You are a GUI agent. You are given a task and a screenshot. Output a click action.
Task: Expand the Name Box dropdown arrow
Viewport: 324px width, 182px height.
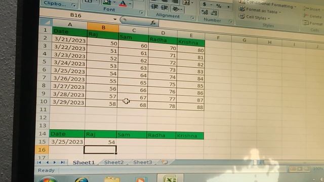115,19
